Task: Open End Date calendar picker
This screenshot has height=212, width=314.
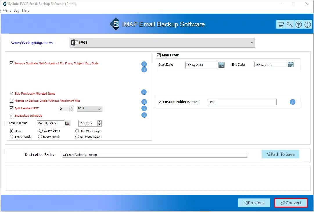Action: coord(290,65)
